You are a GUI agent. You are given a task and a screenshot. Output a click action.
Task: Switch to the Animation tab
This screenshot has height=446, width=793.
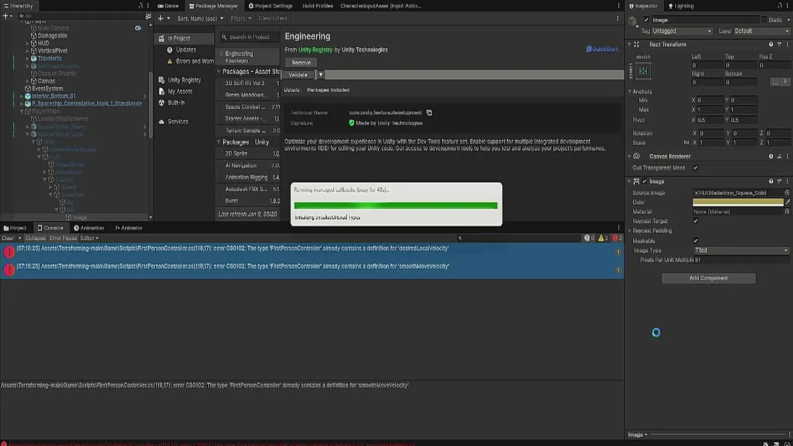(x=89, y=228)
